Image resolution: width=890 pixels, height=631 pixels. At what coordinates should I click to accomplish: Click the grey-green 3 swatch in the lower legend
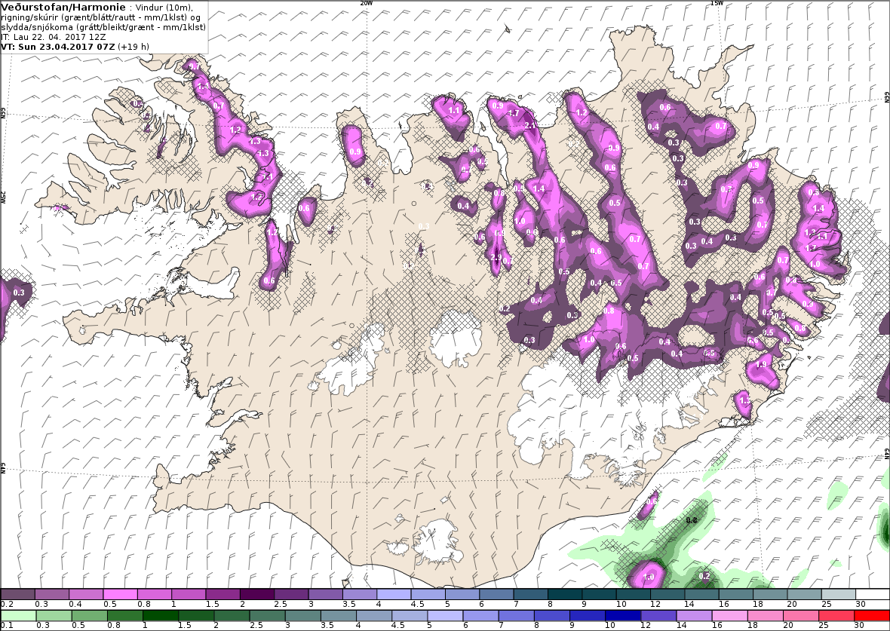coord(303,616)
